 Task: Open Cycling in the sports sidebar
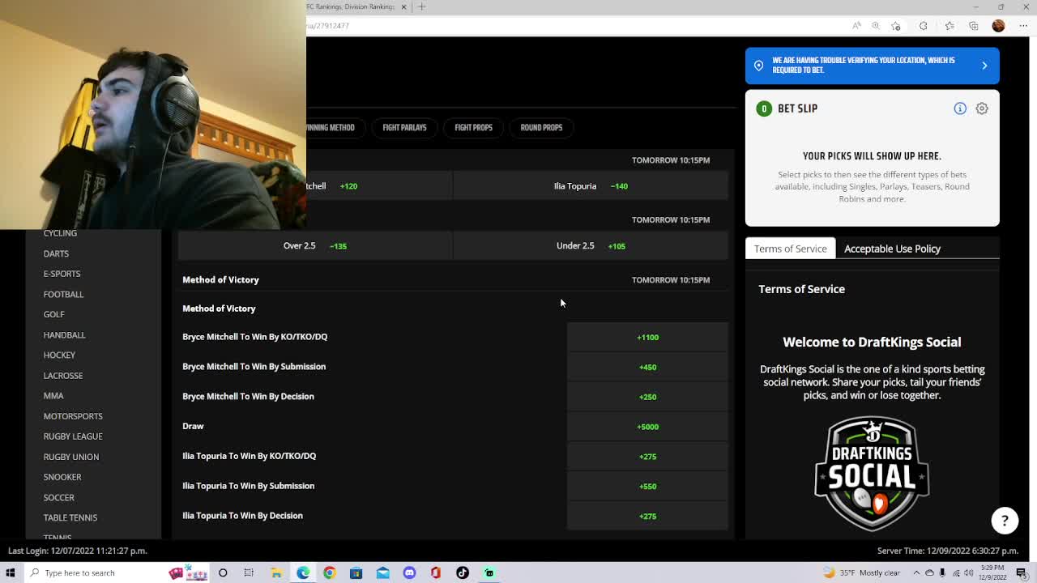click(x=60, y=233)
